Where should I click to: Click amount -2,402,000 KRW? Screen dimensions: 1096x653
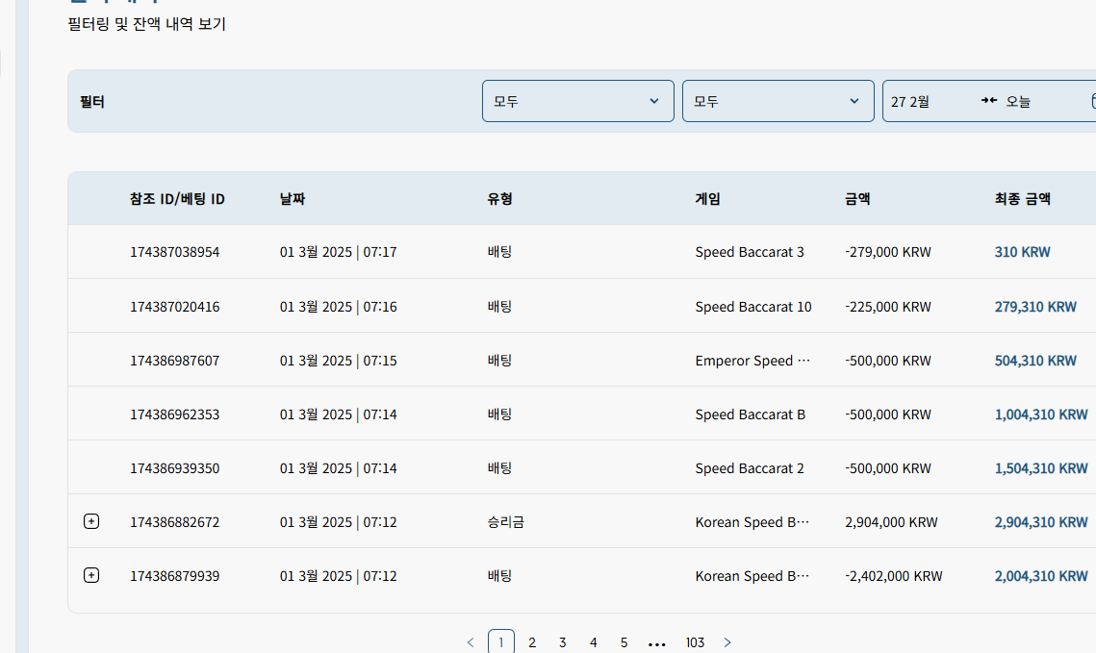[x=893, y=575]
